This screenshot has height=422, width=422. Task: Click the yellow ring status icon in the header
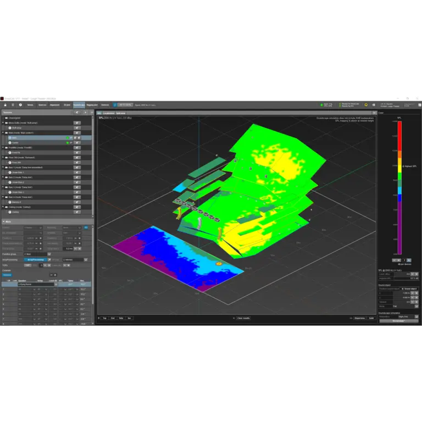coord(366,104)
